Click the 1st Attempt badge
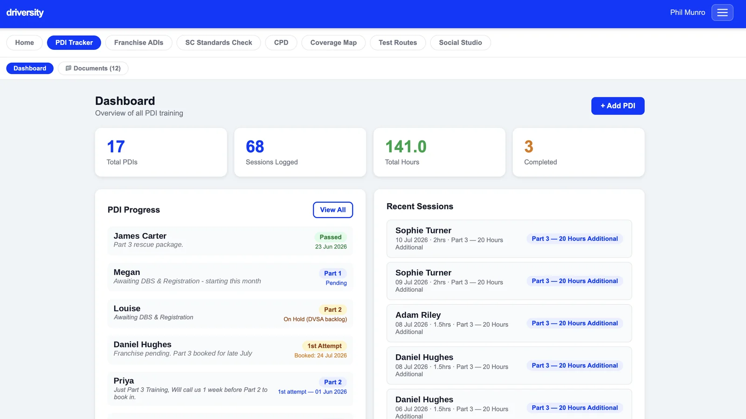The image size is (746, 419). tap(325, 346)
